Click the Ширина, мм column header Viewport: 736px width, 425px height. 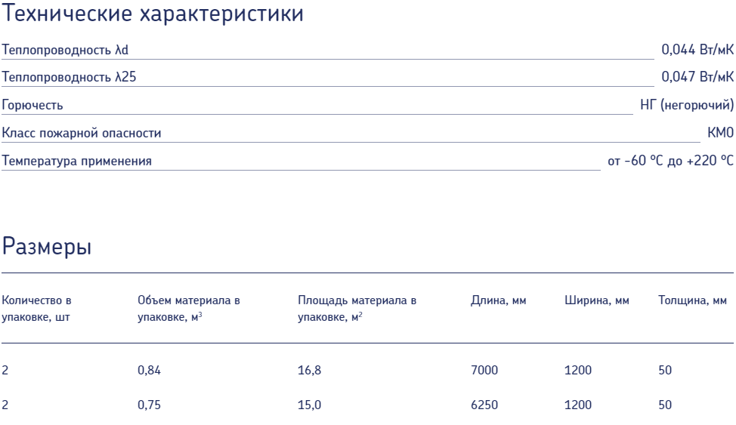597,300
